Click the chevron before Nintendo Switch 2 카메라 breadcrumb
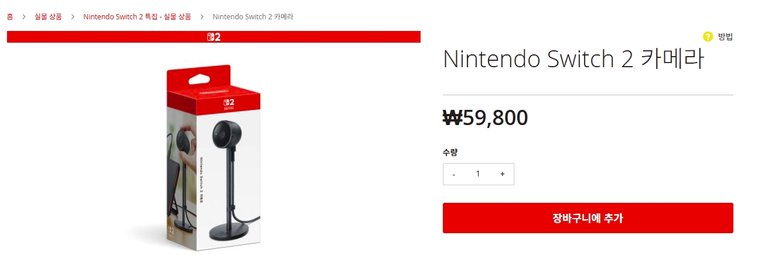The image size is (758, 263). coord(202,17)
